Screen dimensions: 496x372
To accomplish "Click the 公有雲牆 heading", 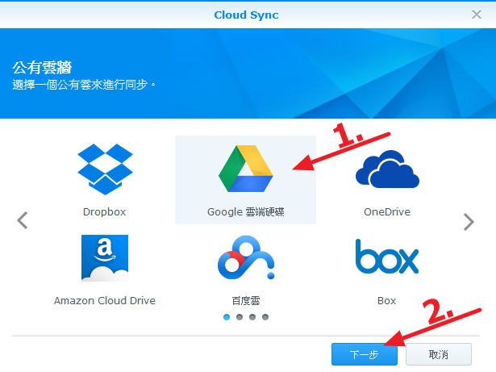I will pyautogui.click(x=42, y=68).
